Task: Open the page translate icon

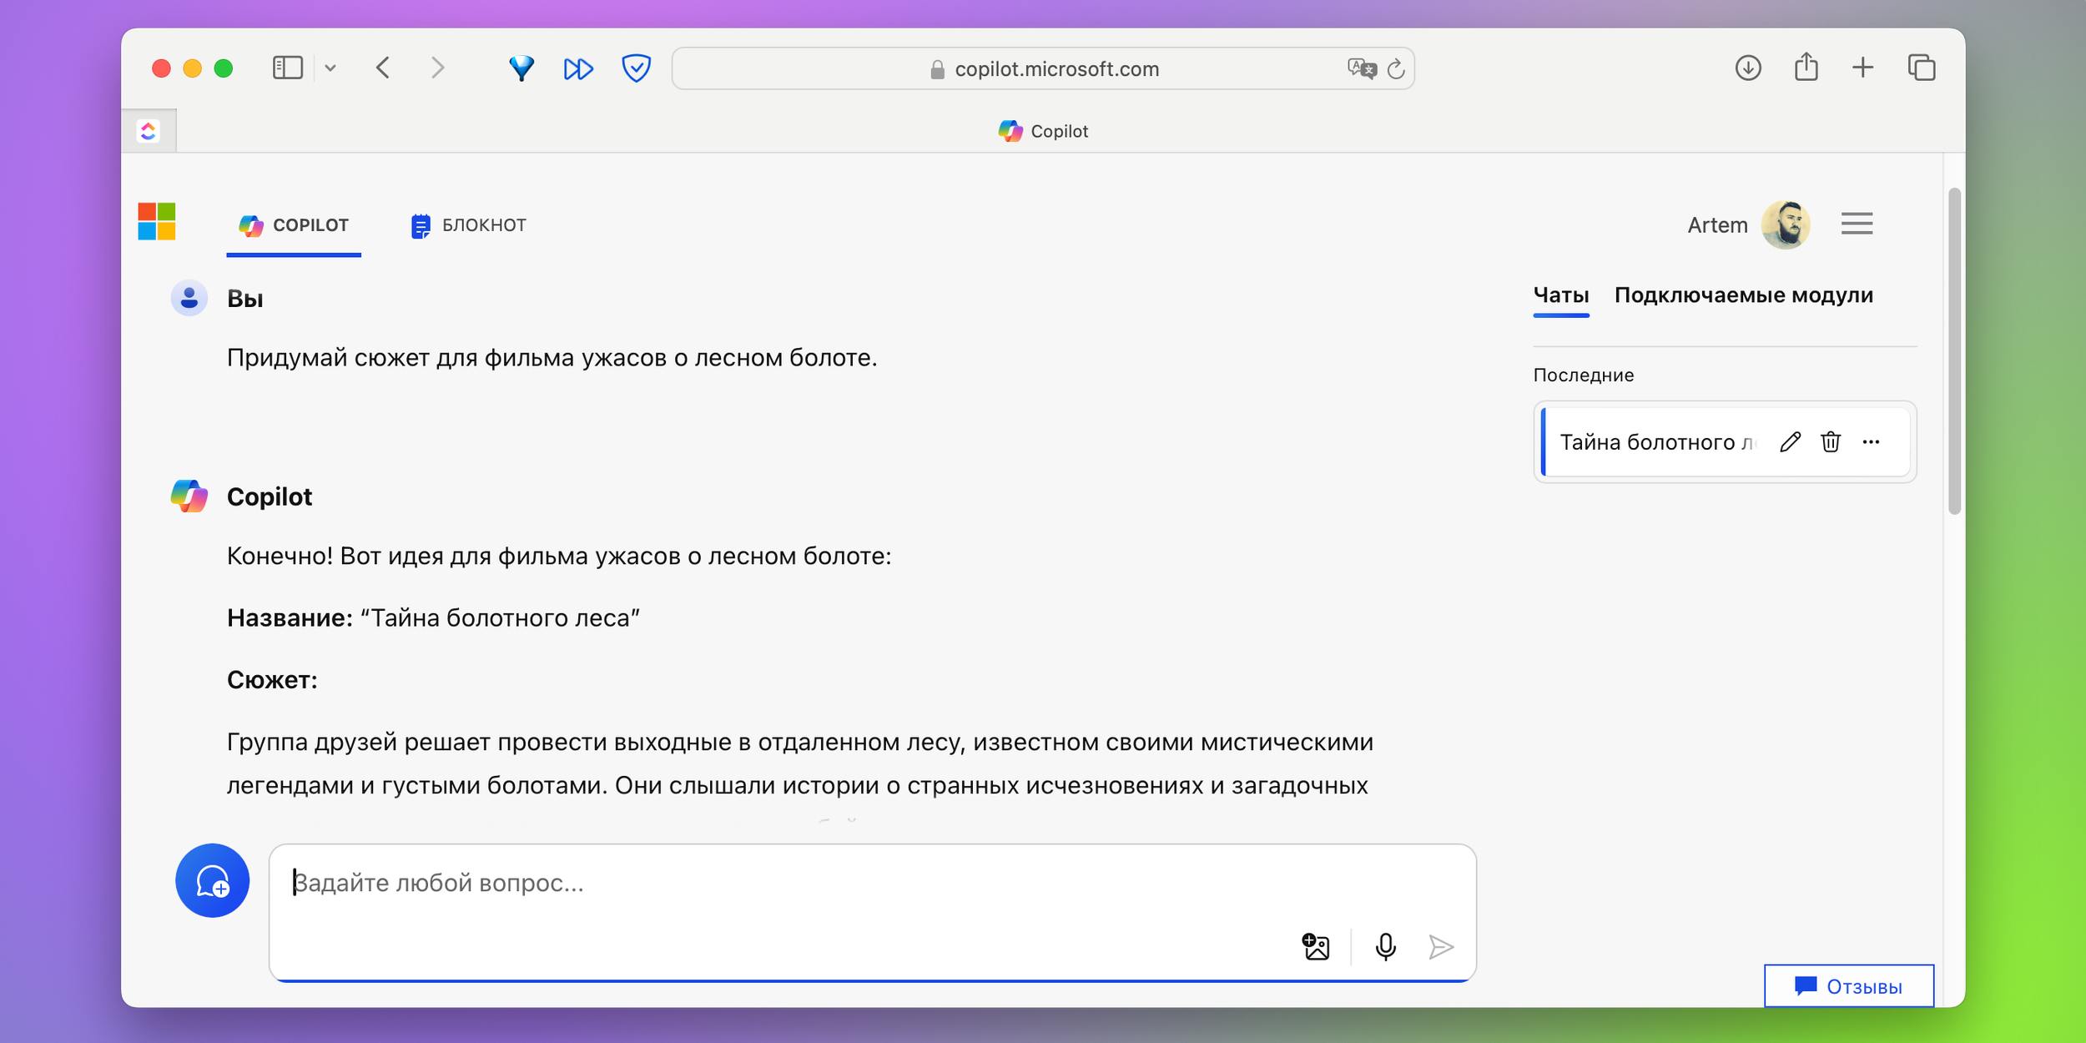Action: point(1362,68)
